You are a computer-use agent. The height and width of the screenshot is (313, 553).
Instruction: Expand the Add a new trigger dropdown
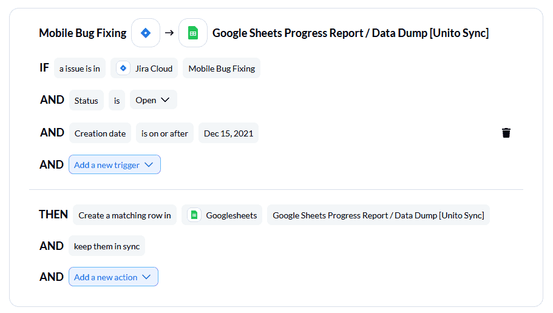point(115,164)
